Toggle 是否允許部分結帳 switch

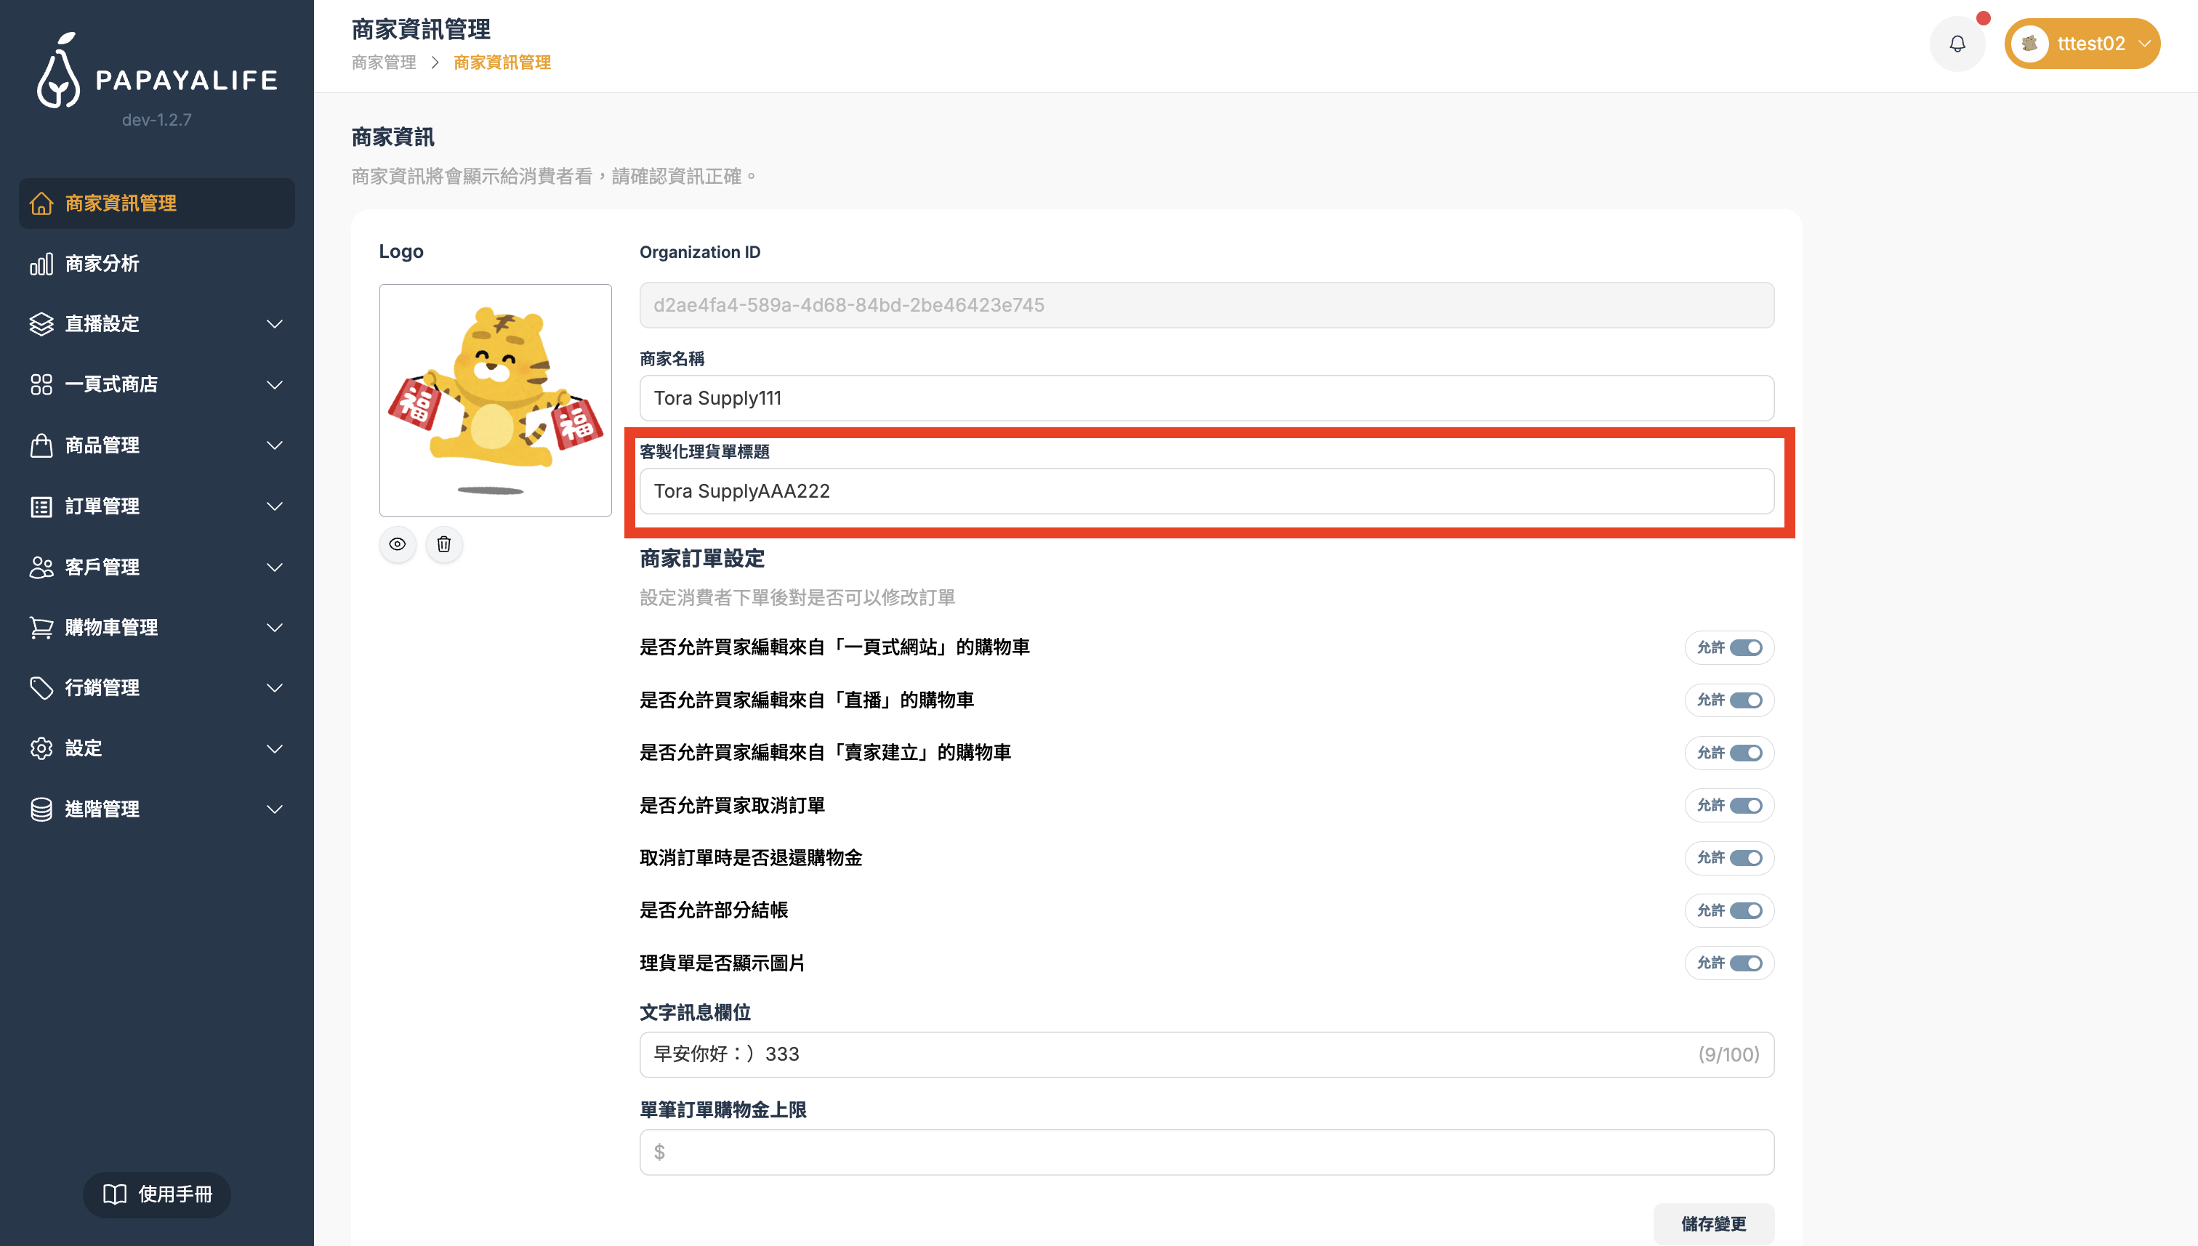click(x=1744, y=910)
